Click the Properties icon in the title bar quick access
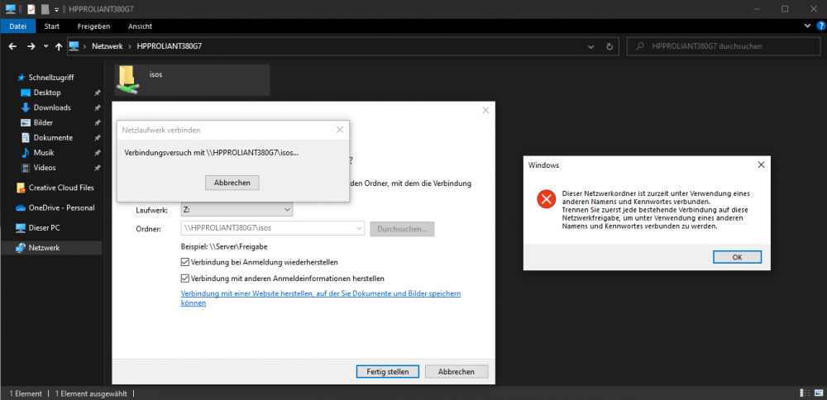Screen dimensions: 827x400 pyautogui.click(x=31, y=9)
